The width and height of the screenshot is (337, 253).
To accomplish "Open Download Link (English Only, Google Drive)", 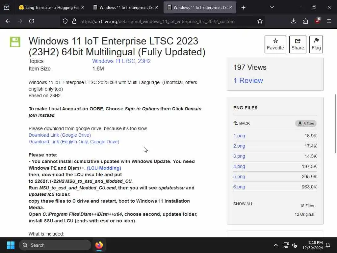I will tap(74, 142).
